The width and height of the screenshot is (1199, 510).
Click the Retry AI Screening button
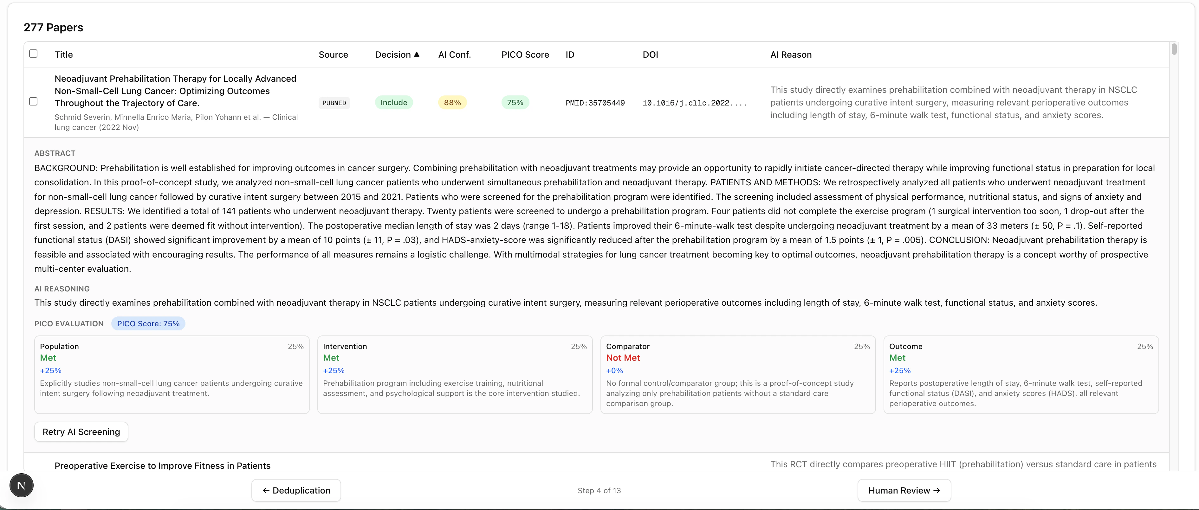click(x=81, y=431)
